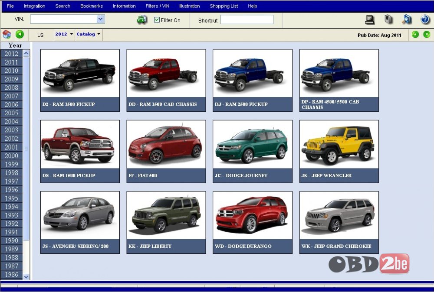The image size is (434, 292).
Task: Pick year 1986 in year list
Action: 11,275
